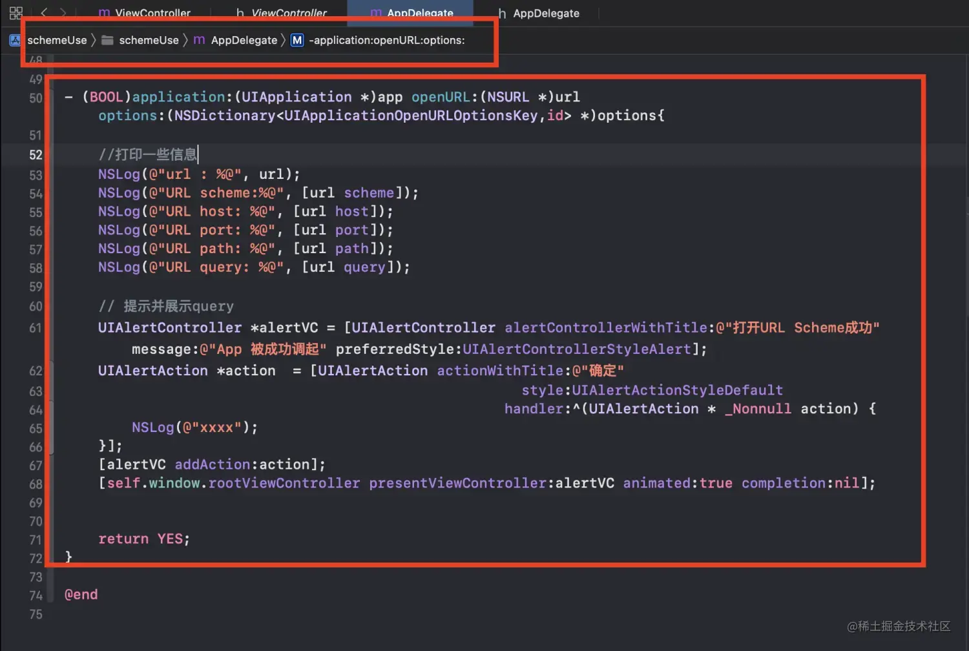Place cursor on comment "//打印一些信息"
The height and width of the screenshot is (651, 969).
coord(148,154)
